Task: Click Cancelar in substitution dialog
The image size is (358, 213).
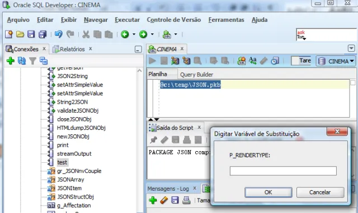Action: pyautogui.click(x=320, y=192)
